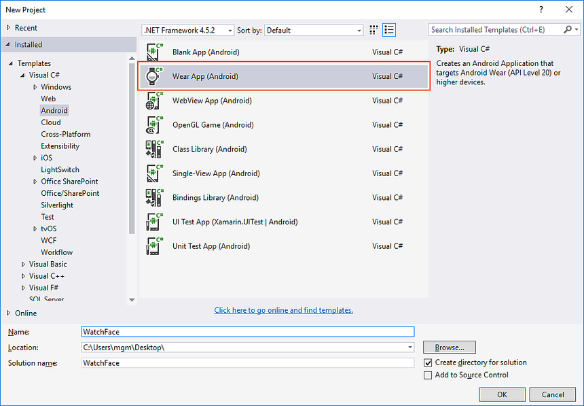Pick the WebView App (Android) template icon

(153, 100)
